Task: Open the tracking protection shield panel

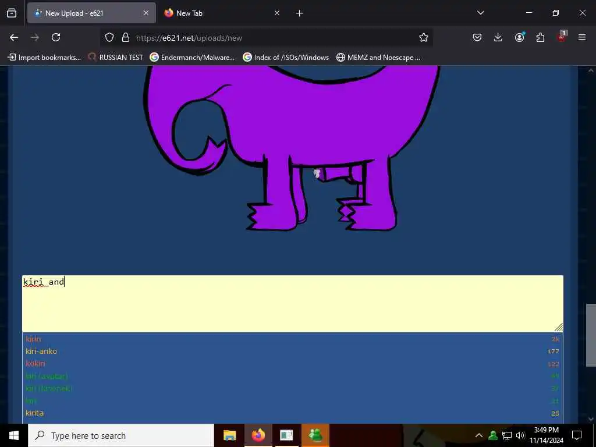Action: click(109, 38)
